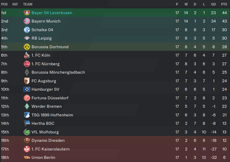
Task: Click the Borussia Dortmund BVB badge
Action: pyautogui.click(x=27, y=47)
